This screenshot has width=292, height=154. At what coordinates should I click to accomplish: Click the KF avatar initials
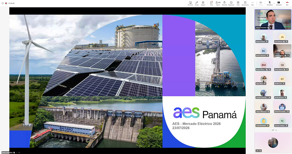pos(282,79)
